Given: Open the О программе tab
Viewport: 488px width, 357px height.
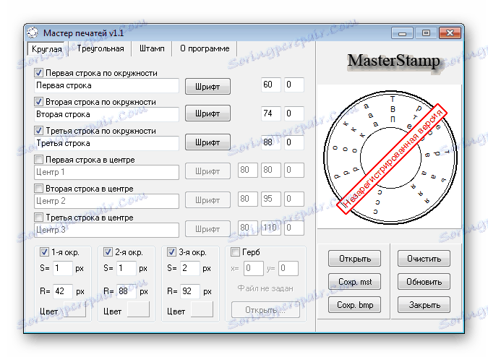Looking at the screenshot, I should click(x=205, y=49).
